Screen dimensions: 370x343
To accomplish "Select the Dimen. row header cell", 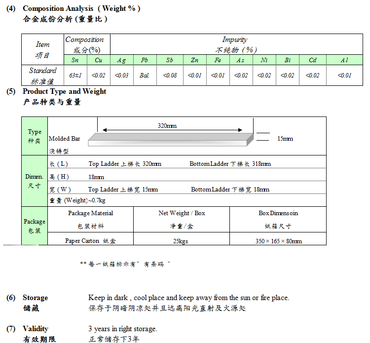I will [x=35, y=181].
